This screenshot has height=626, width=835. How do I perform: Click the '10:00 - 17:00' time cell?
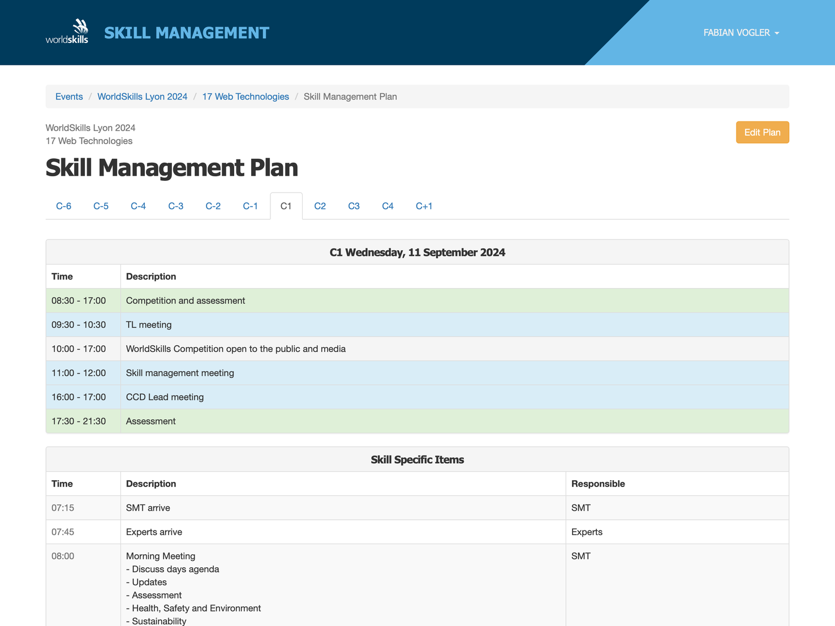(83, 349)
